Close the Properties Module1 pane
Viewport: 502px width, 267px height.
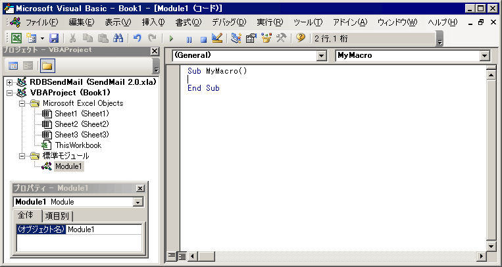point(140,189)
